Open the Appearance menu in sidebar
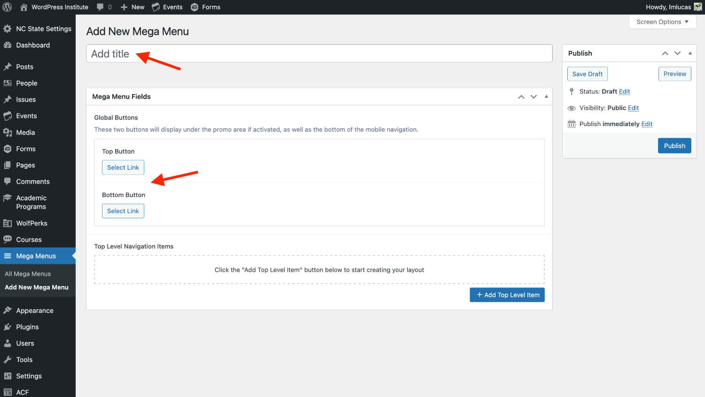 (35, 310)
